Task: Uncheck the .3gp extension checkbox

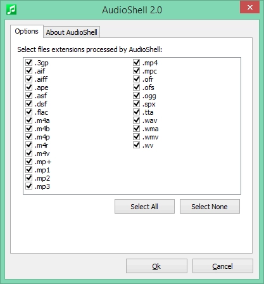Action: [29, 63]
